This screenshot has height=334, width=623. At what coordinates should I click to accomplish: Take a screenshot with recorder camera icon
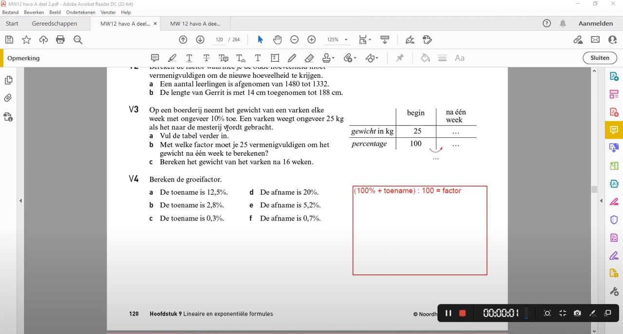pyautogui.click(x=577, y=313)
